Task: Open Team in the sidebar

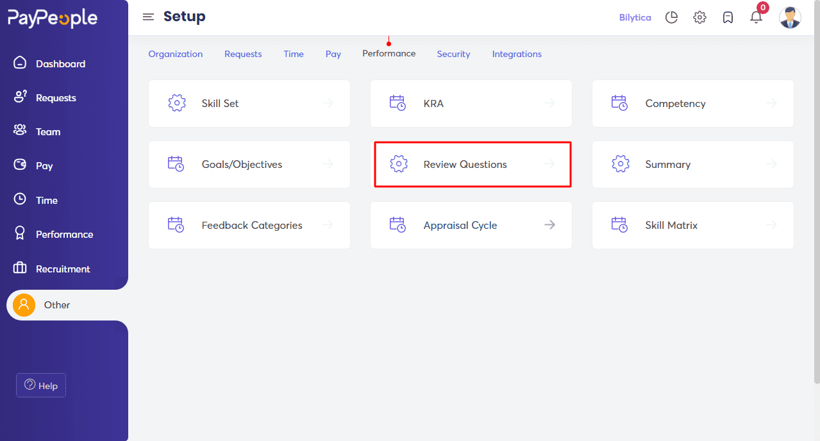Action: coord(48,131)
